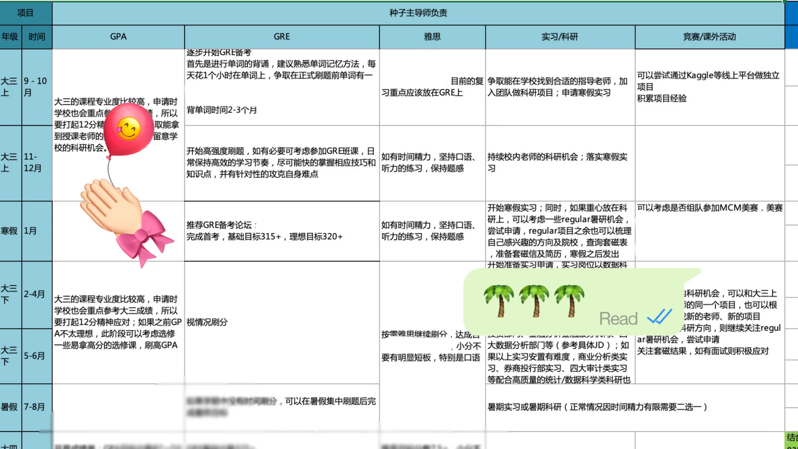
Task: Select the 推荐GRE备考论坛 cell
Action: [x=282, y=231]
